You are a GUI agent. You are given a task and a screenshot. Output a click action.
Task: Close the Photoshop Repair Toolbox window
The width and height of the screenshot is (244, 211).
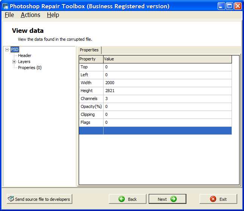[238, 6]
